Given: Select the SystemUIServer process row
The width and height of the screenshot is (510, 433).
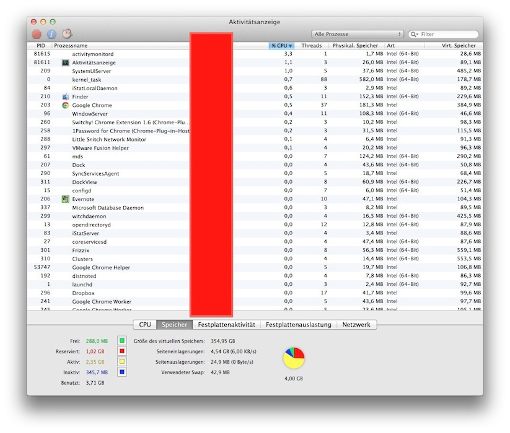Looking at the screenshot, I should [255, 71].
